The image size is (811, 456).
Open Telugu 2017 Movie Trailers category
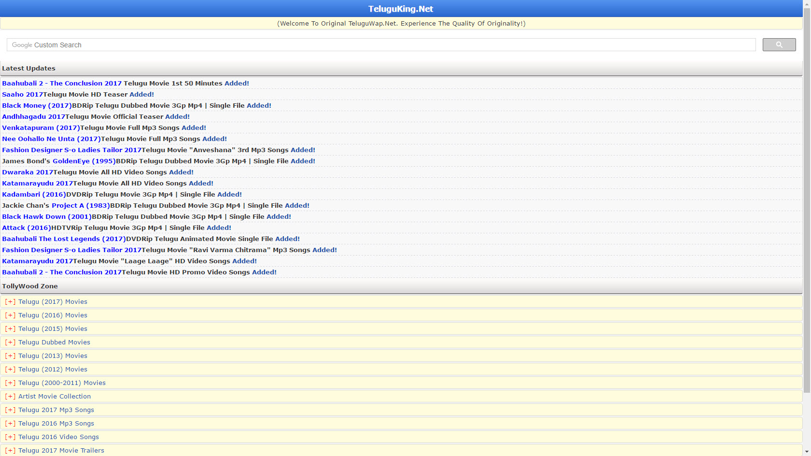pyautogui.click(x=61, y=450)
